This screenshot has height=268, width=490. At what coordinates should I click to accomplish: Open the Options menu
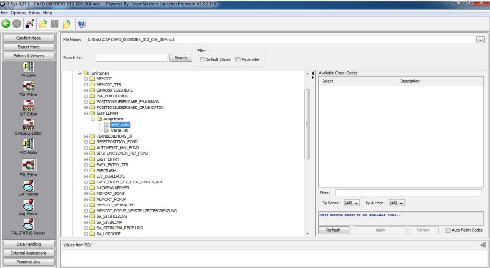pyautogui.click(x=18, y=13)
